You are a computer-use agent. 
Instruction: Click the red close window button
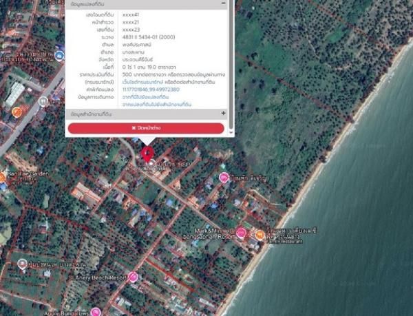[x=146, y=128]
